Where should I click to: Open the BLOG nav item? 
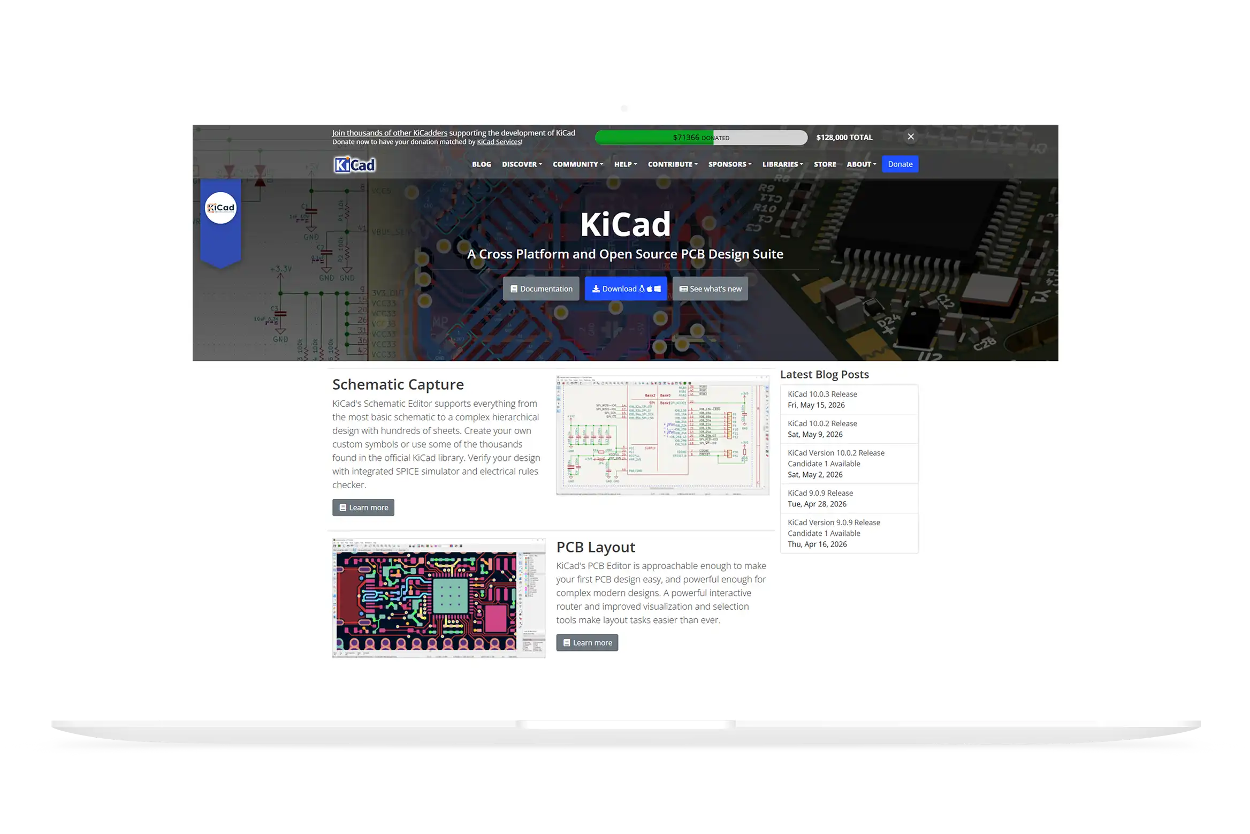(x=481, y=164)
